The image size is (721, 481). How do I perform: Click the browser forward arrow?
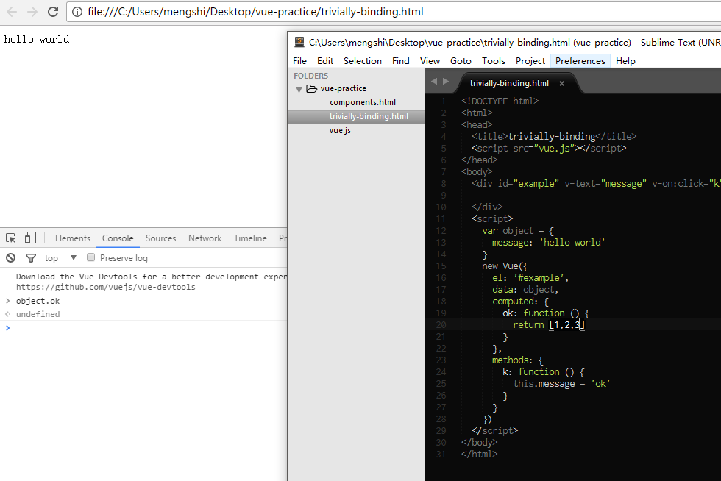click(32, 12)
